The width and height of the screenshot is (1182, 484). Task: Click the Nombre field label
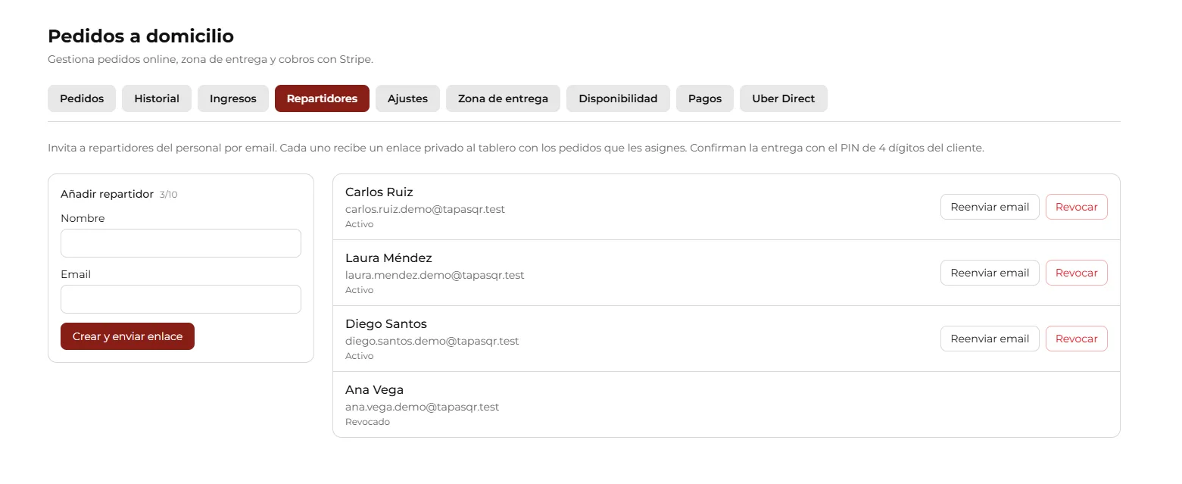click(83, 218)
